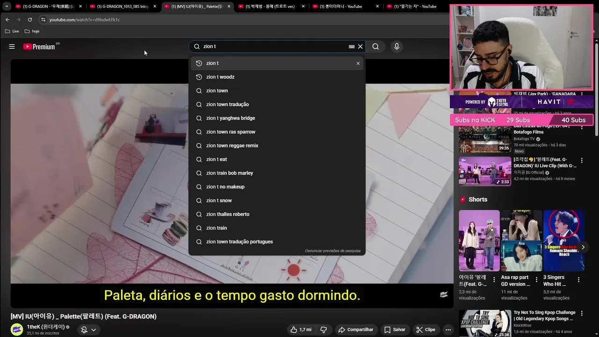The width and height of the screenshot is (599, 337).
Task: Open options for '3 Singers Who Hit' Short
Action: (x=578, y=279)
